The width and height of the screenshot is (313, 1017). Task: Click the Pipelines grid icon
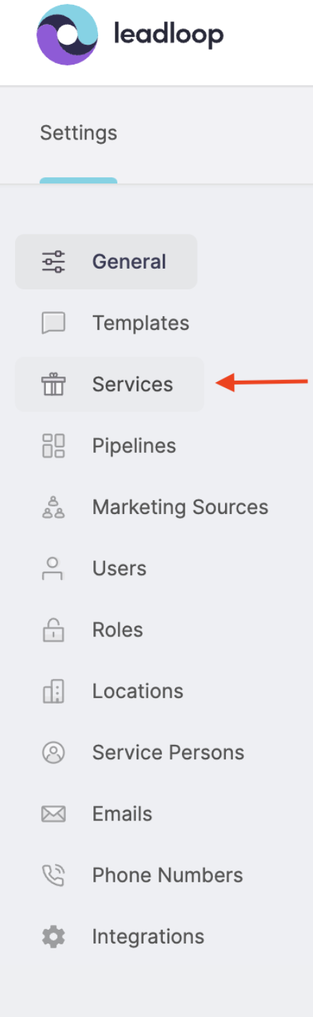coord(54,445)
